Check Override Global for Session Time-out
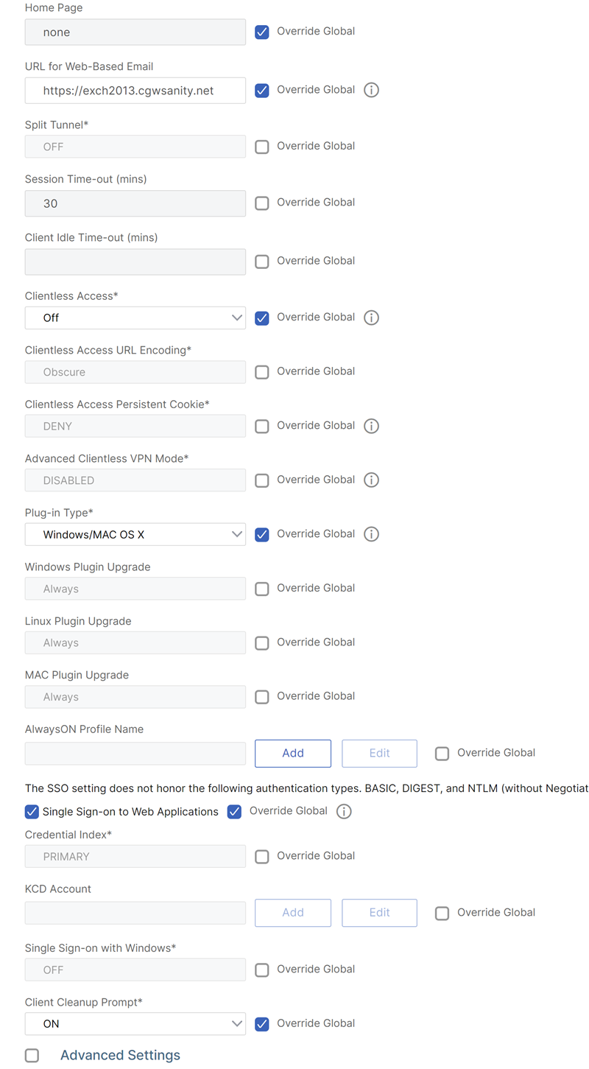This screenshot has width=589, height=1069. pos(262,203)
